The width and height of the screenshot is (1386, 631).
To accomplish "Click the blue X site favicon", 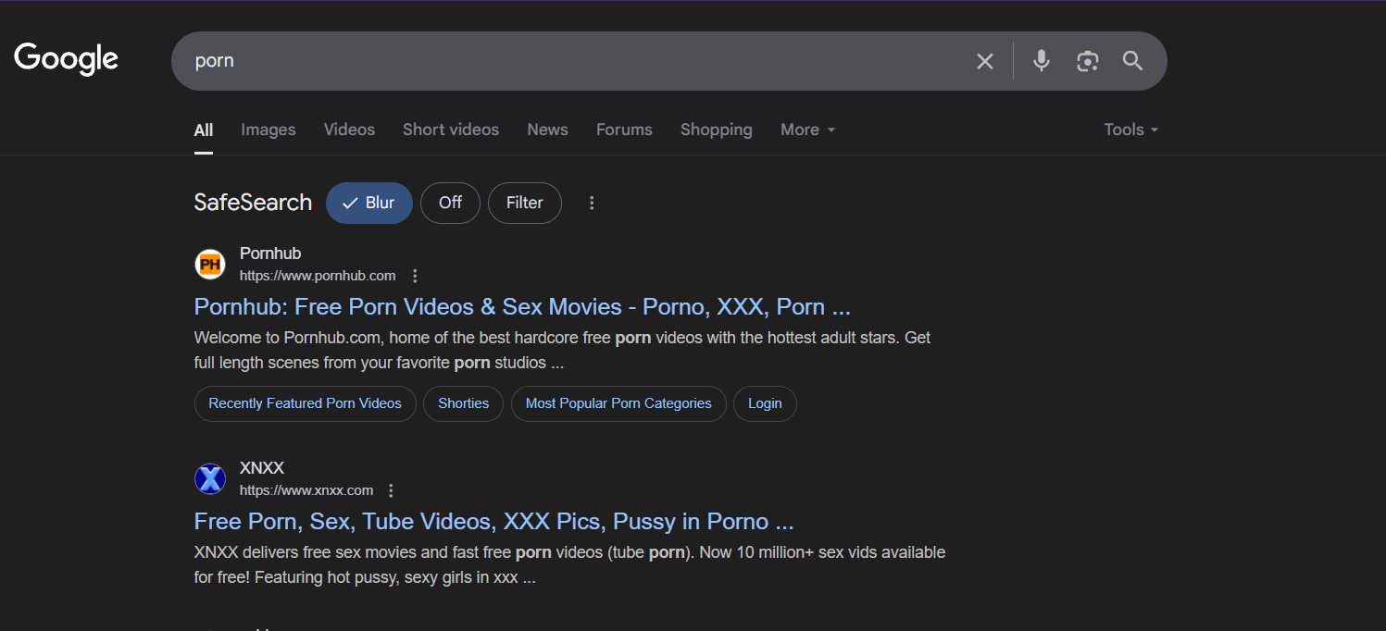I will (210, 479).
